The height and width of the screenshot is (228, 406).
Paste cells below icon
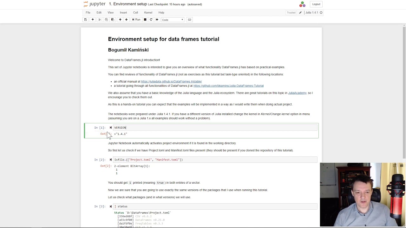(x=113, y=20)
